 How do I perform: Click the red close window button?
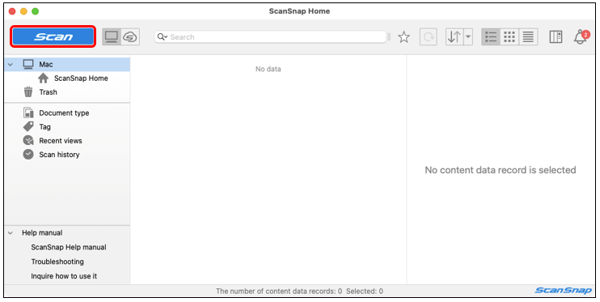[12, 11]
